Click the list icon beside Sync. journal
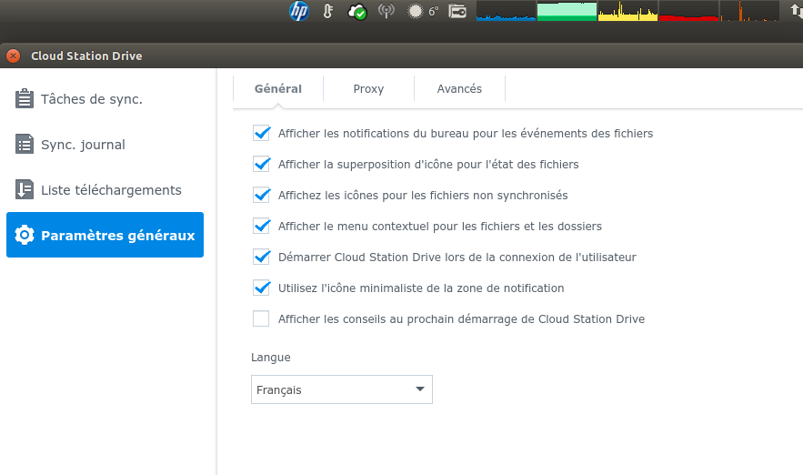Screen dimensions: 803x475 point(25,145)
